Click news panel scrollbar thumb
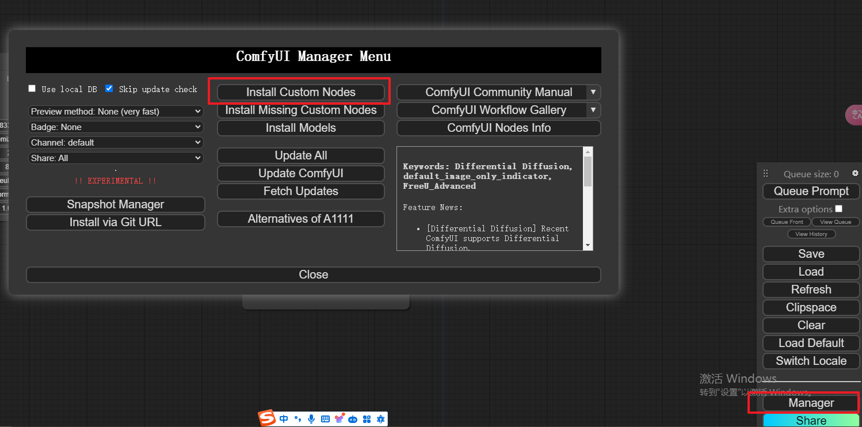The image size is (862, 427). tap(588, 171)
